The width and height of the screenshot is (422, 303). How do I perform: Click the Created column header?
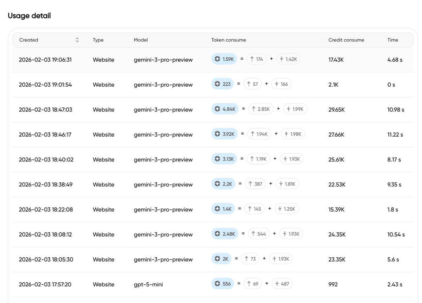[x=28, y=40]
